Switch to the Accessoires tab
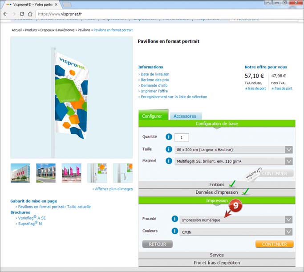304x272 pixels. [x=186, y=116]
